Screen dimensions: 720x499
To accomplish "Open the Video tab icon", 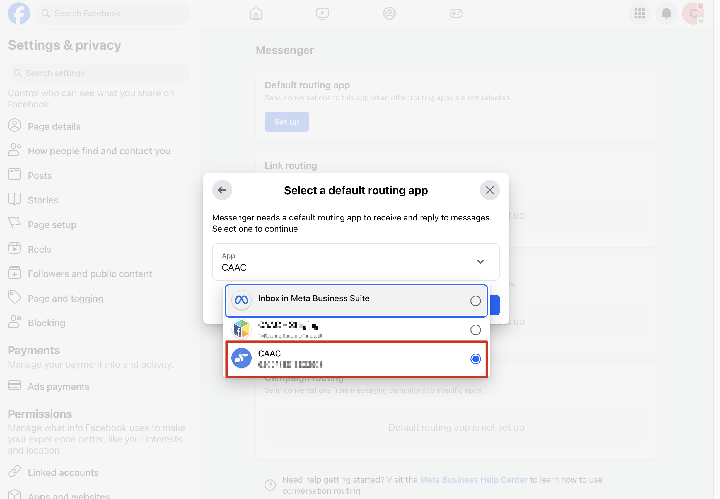I will pyautogui.click(x=322, y=13).
